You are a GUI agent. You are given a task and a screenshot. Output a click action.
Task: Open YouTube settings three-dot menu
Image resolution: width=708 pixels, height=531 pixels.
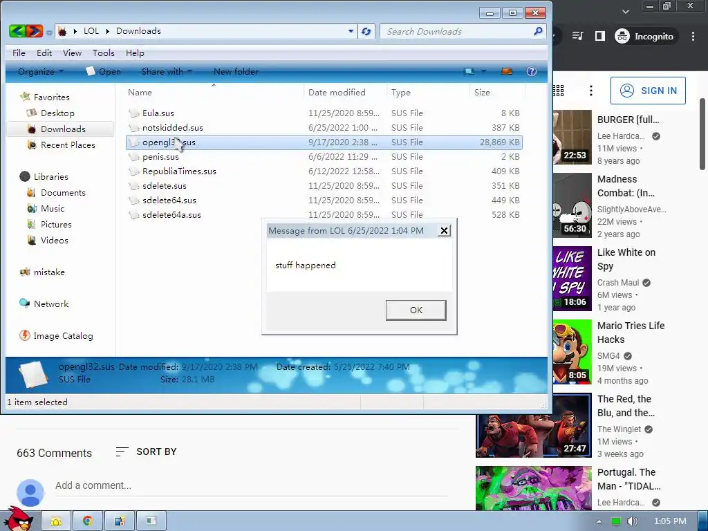click(590, 91)
